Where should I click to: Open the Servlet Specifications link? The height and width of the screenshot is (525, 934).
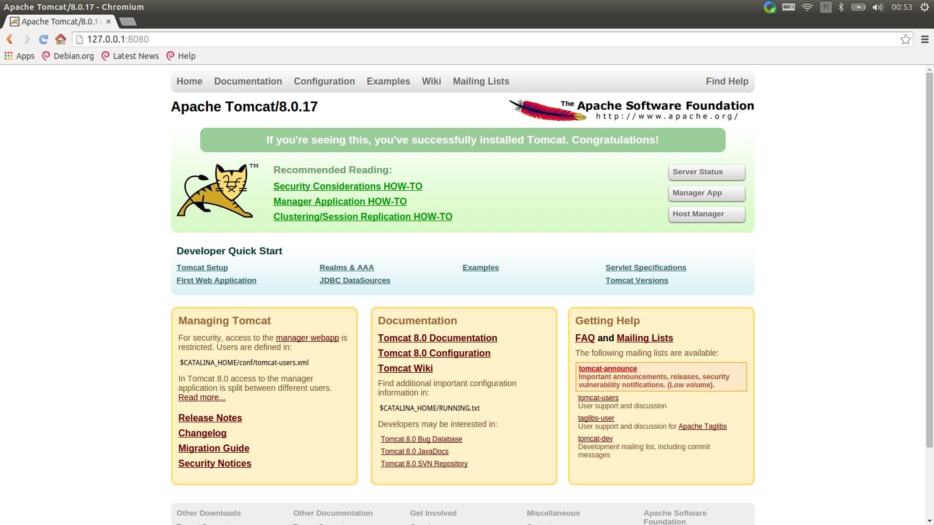coord(646,268)
